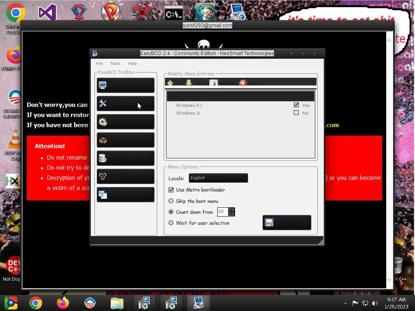Open the Recycle Bin on desktop

(x=398, y=266)
